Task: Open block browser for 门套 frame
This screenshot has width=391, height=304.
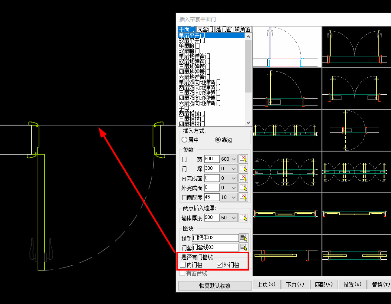Action: click(x=243, y=248)
